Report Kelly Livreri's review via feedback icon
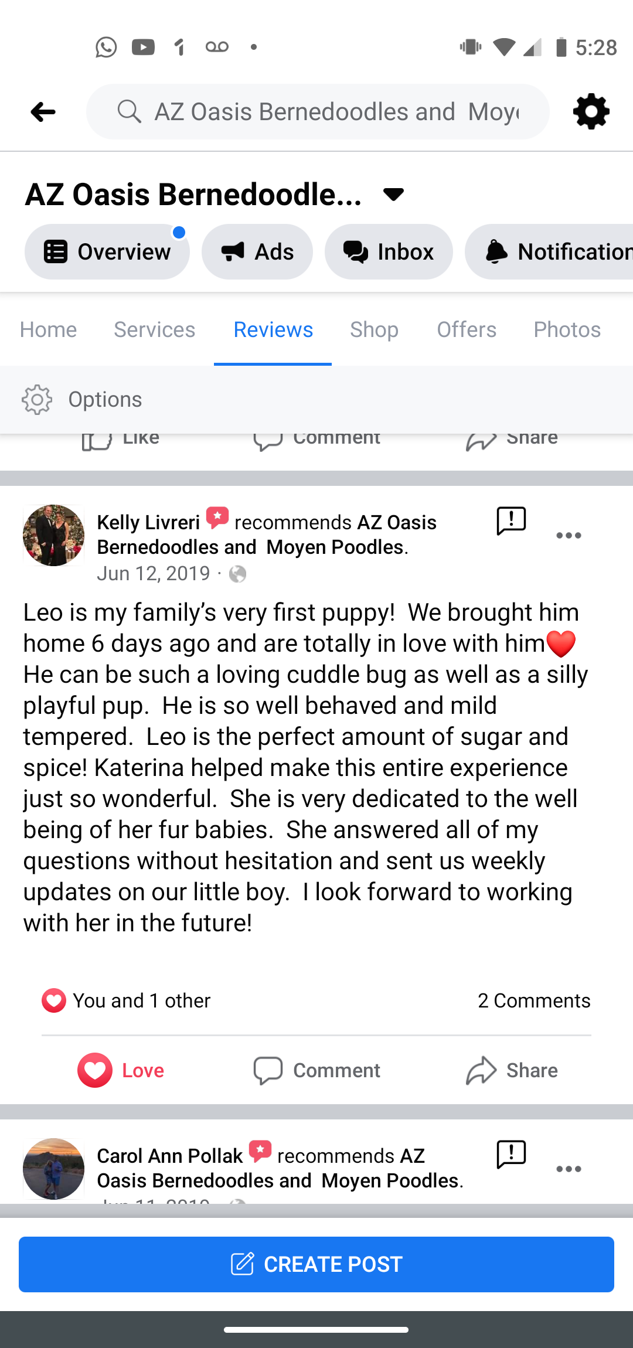The width and height of the screenshot is (633, 1348). [x=511, y=520]
